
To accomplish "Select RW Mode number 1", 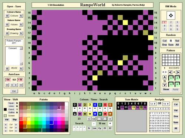I will pos(164,22).
